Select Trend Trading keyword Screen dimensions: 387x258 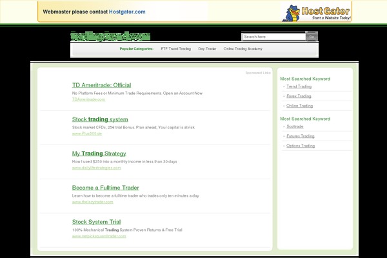[299, 86]
